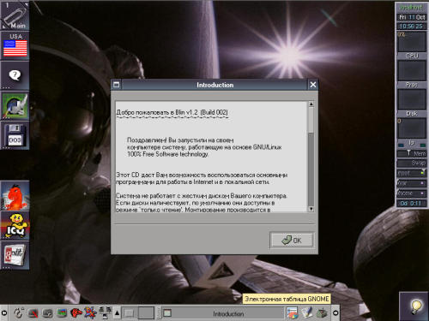Screen dimensions: 429x321
Task: Click the Introduction task in the tasklist
Action: tap(223, 313)
